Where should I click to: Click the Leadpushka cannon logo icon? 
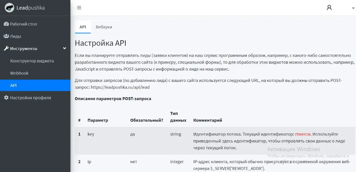[x=9, y=8]
